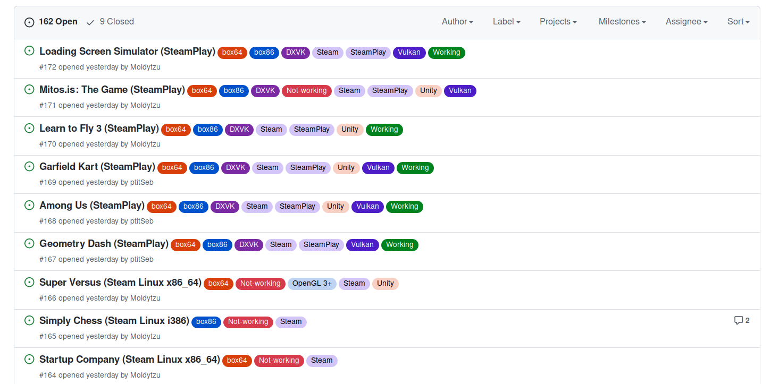Click open-issue icon beside Loading Screen Simulator

[x=30, y=51]
